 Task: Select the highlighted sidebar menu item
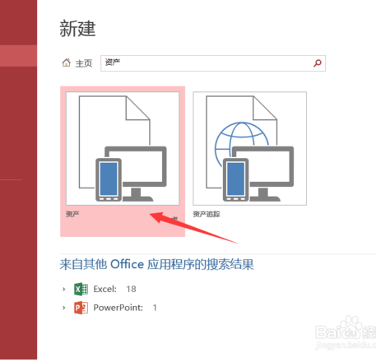18,56
